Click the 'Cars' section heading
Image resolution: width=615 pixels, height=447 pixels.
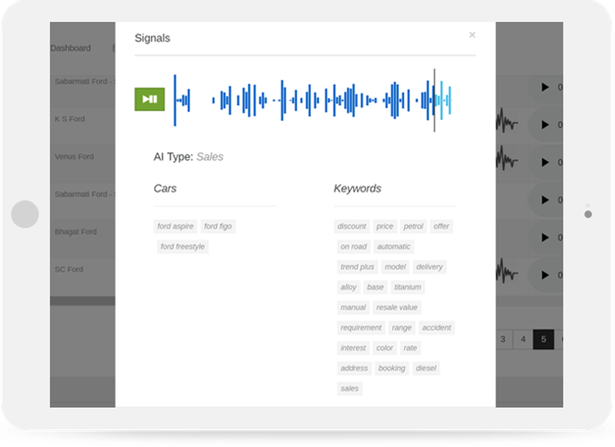pyautogui.click(x=165, y=189)
